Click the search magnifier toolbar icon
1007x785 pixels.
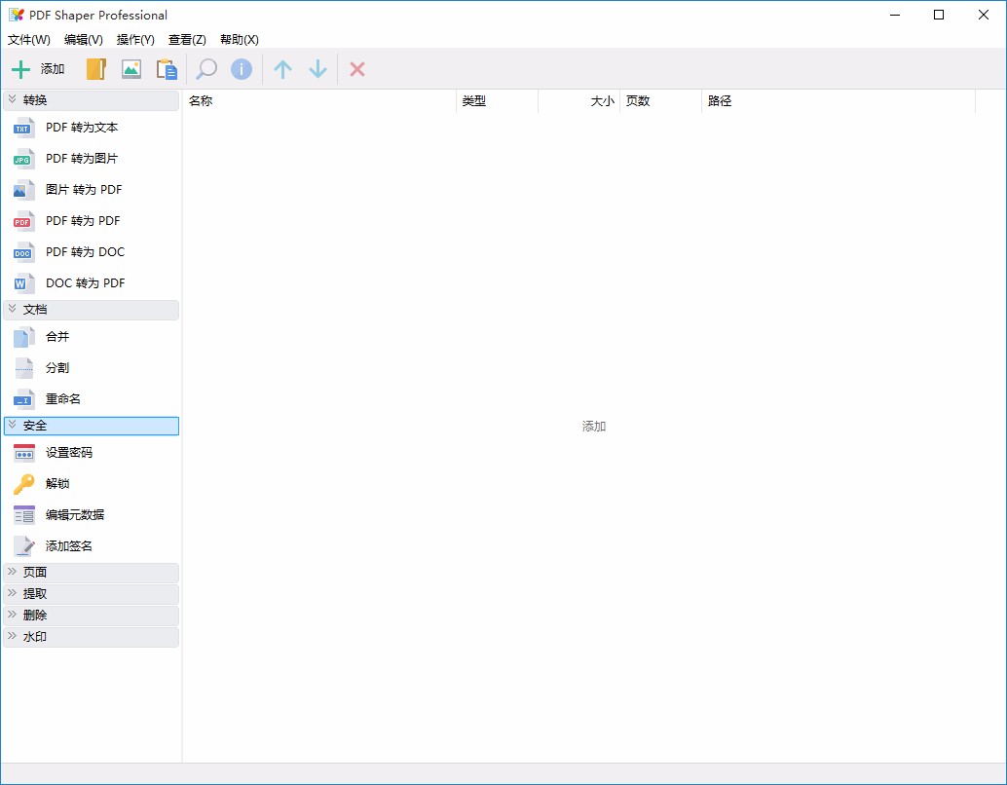pyautogui.click(x=205, y=69)
